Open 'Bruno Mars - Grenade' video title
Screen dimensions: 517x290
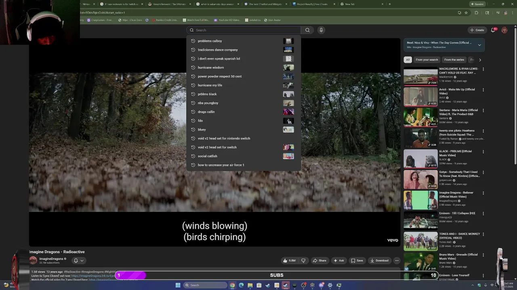[x=458, y=257]
